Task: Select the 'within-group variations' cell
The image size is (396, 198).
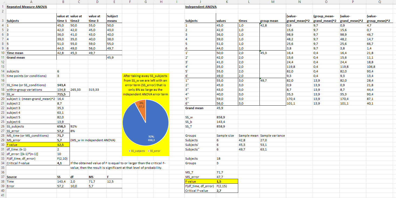Action: tap(31, 90)
